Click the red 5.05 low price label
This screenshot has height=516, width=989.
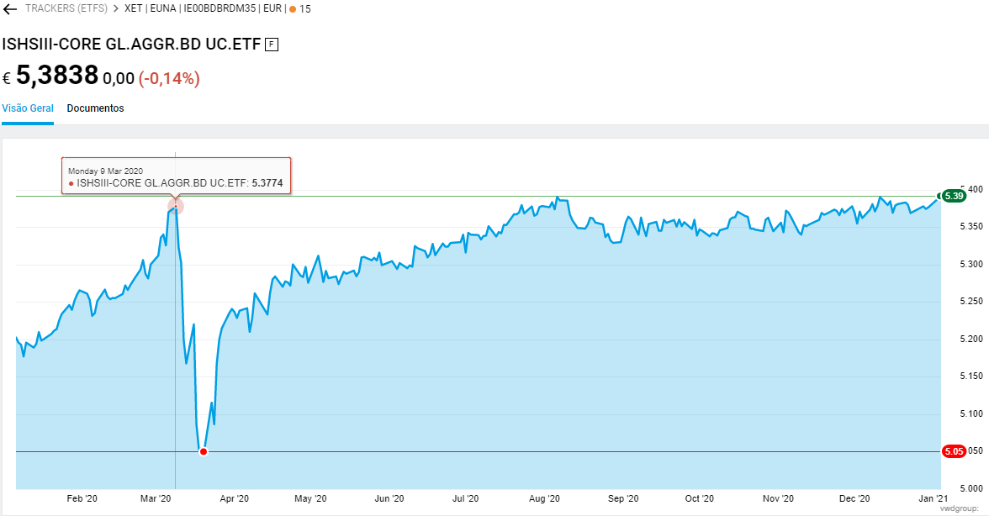coord(953,451)
